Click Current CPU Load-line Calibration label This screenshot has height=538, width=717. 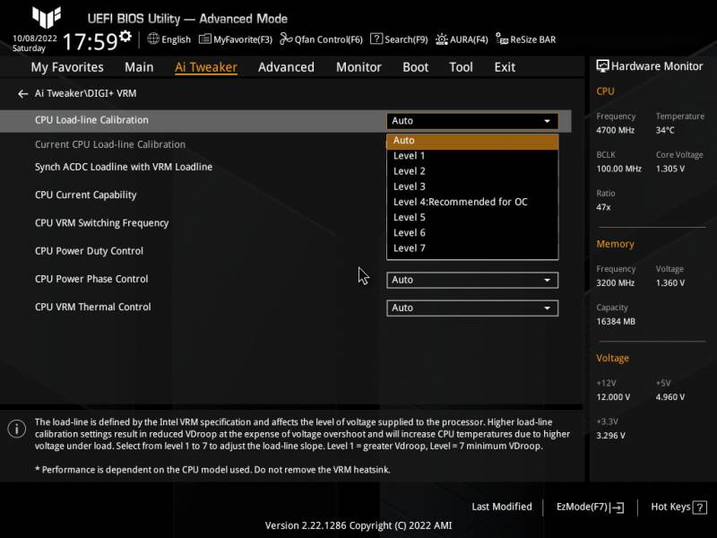pyautogui.click(x=110, y=144)
